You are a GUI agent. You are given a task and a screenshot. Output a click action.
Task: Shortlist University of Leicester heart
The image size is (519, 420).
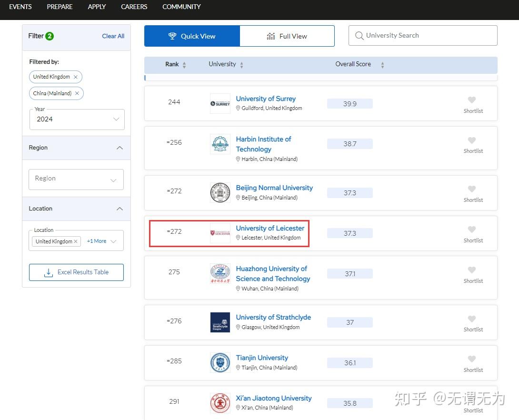click(x=472, y=229)
